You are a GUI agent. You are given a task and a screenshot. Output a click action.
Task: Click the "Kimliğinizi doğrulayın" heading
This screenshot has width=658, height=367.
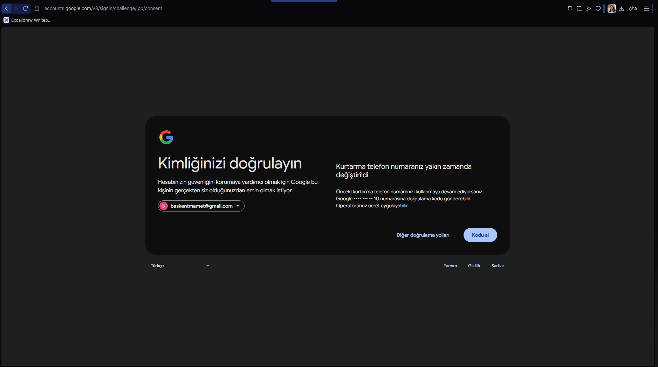pos(230,163)
